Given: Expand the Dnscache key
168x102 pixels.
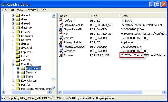Looking at the screenshot, I should (x=13, y=36).
